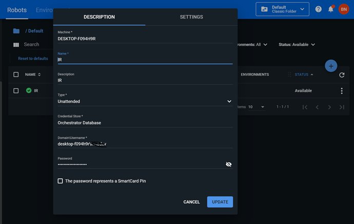Open the Default Classic Folder selector
The height and width of the screenshot is (224, 354).
pyautogui.click(x=282, y=9)
